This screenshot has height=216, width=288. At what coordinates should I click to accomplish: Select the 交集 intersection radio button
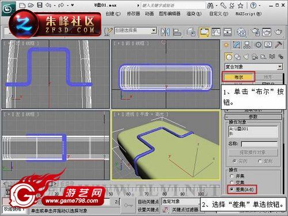point(232,183)
